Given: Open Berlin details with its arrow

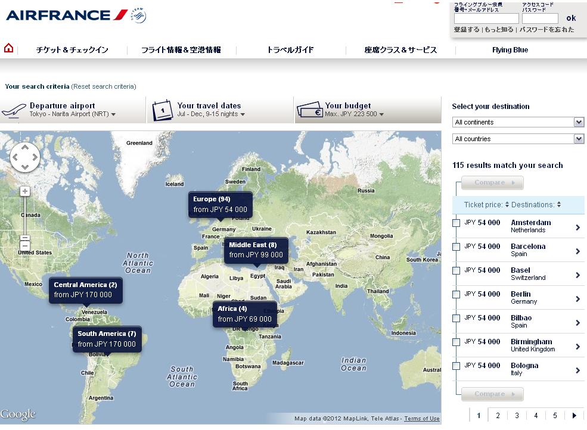Looking at the screenshot, I should coord(578,298).
